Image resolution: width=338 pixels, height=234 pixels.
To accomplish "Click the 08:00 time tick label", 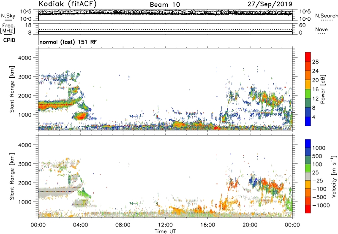I will [123, 225].
